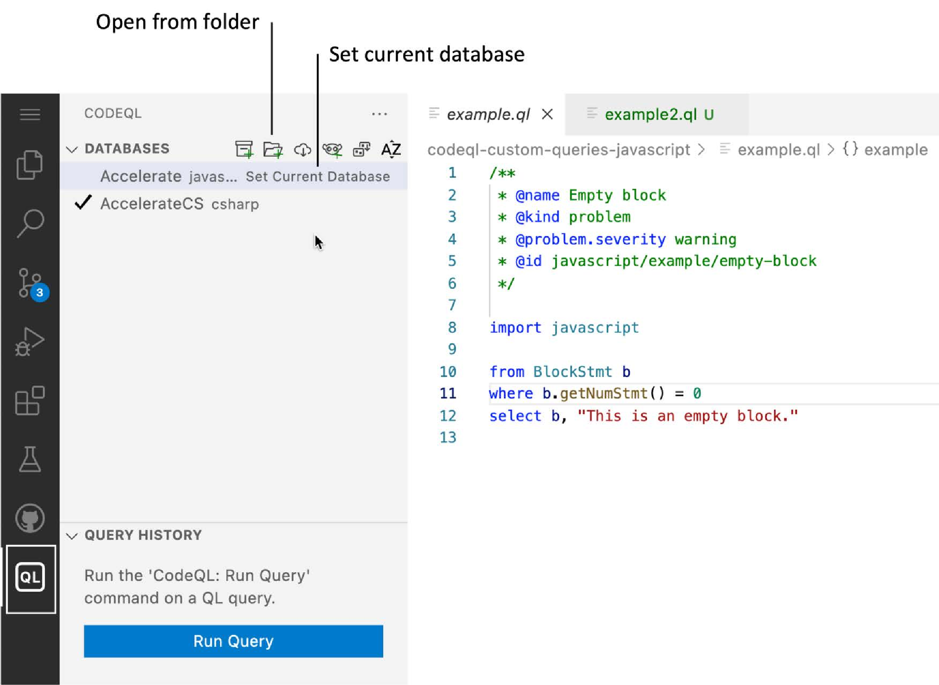Select the CodeQL QL activity icon
Image resolution: width=939 pixels, height=685 pixels.
[x=30, y=577]
